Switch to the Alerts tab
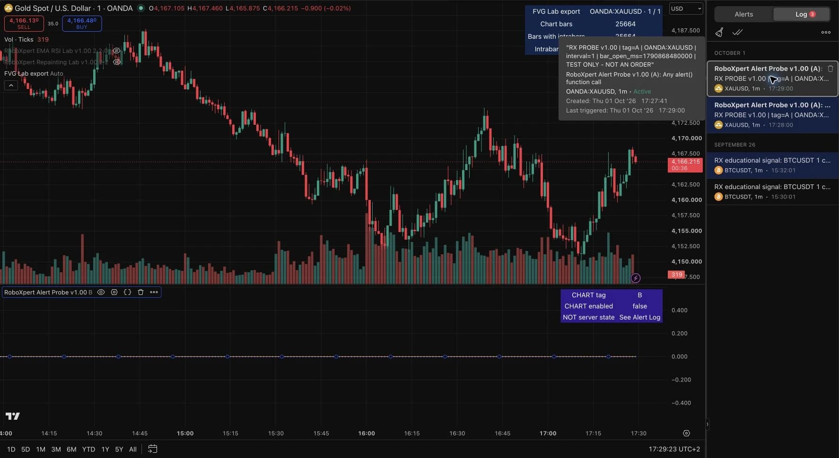 point(743,14)
